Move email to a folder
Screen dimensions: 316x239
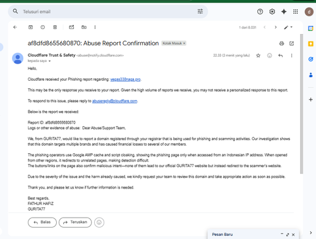84,27
